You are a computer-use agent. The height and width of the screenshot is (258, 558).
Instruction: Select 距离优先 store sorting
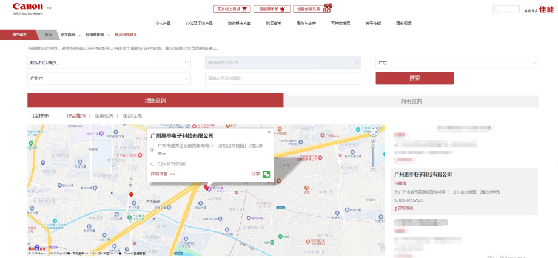tap(104, 115)
